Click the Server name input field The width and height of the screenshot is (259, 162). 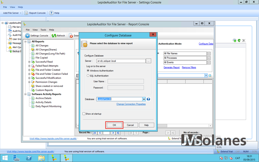coord(121,61)
